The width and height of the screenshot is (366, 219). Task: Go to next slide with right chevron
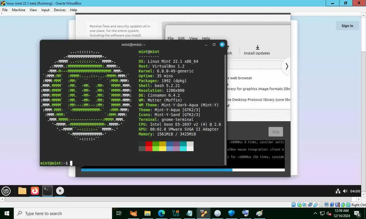[287, 66]
